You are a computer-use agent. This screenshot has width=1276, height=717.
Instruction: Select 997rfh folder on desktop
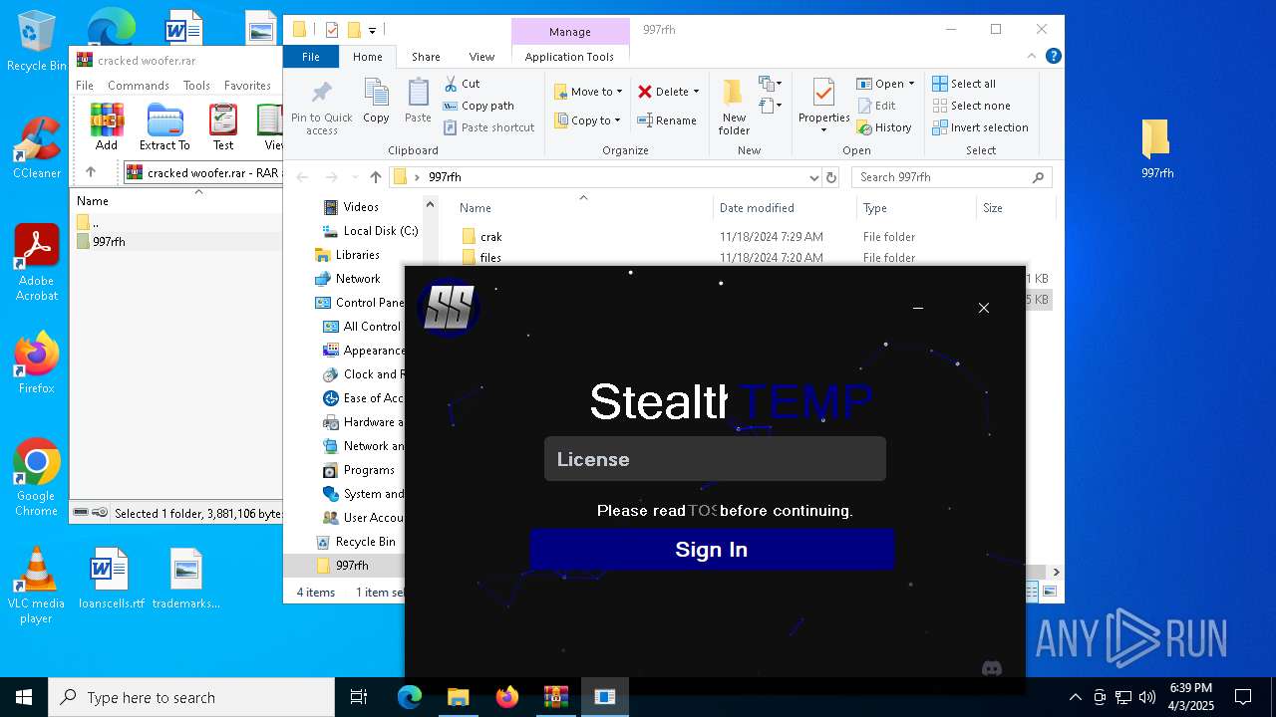[1157, 148]
